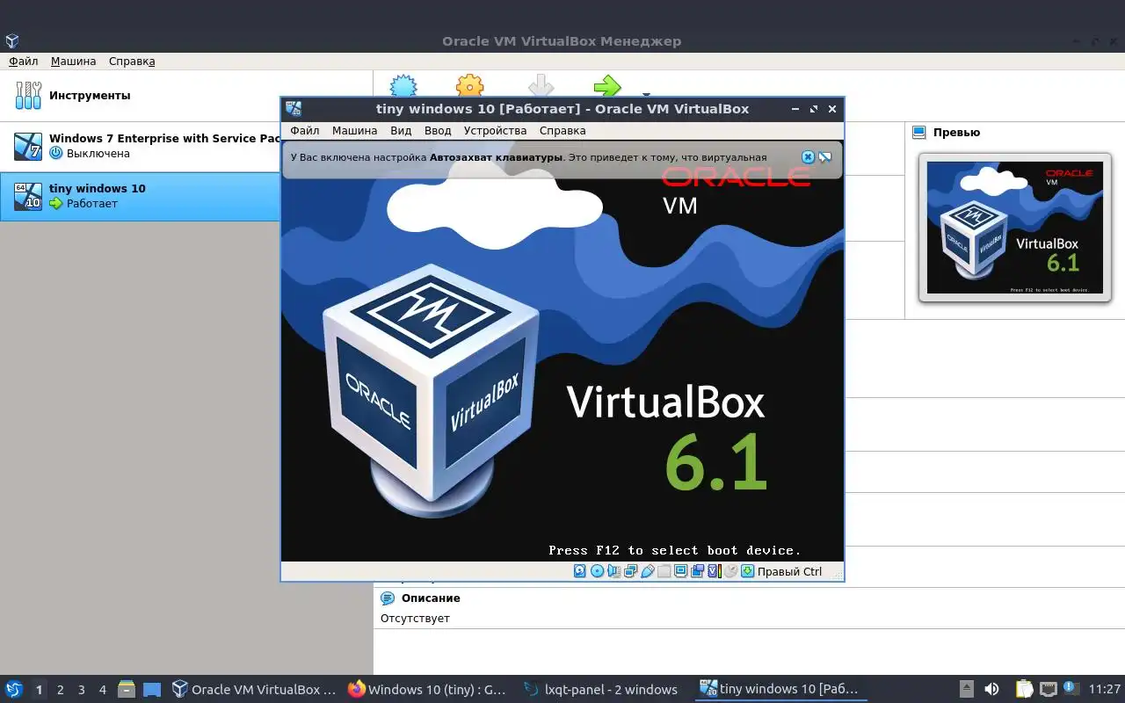Open the dropdown arrow beside the Show button

(646, 93)
